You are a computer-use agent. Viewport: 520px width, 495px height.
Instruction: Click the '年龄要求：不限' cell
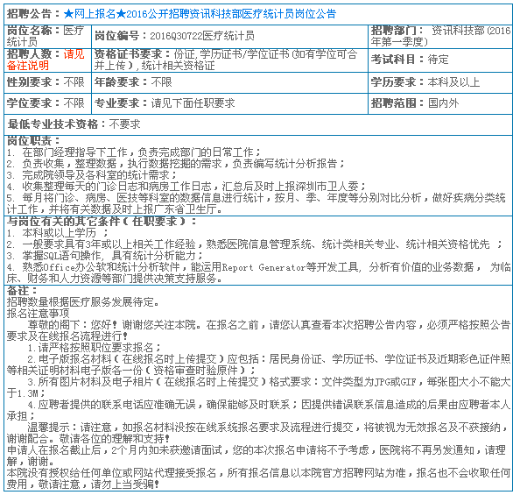tap(229, 82)
